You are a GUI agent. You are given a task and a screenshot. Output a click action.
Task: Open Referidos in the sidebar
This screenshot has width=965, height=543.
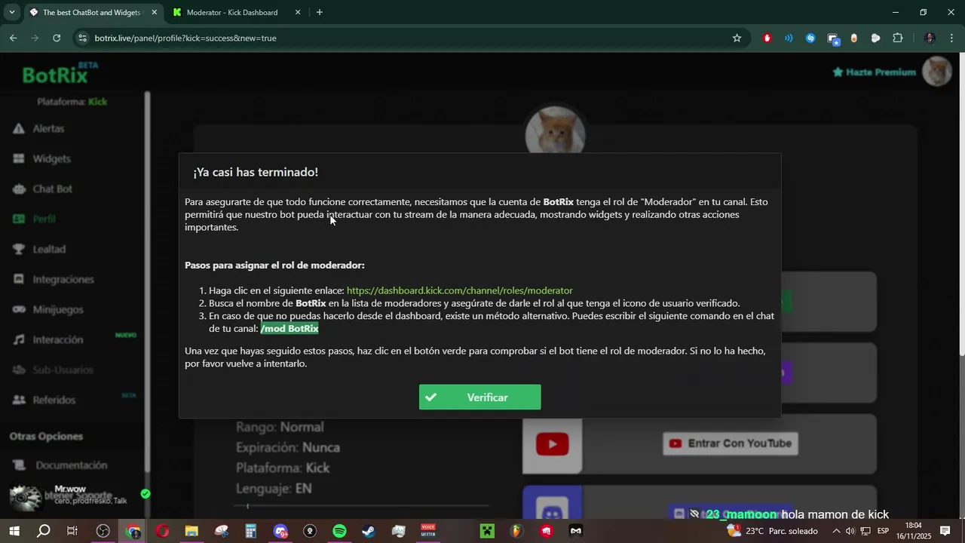pyautogui.click(x=54, y=400)
